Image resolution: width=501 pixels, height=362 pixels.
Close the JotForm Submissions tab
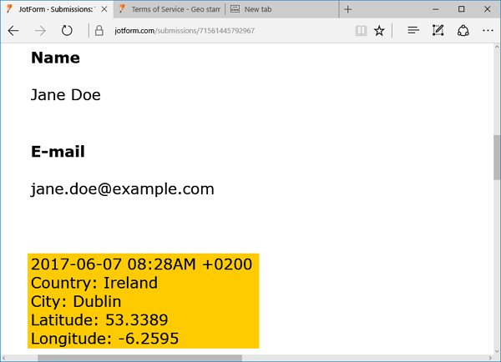pos(104,9)
